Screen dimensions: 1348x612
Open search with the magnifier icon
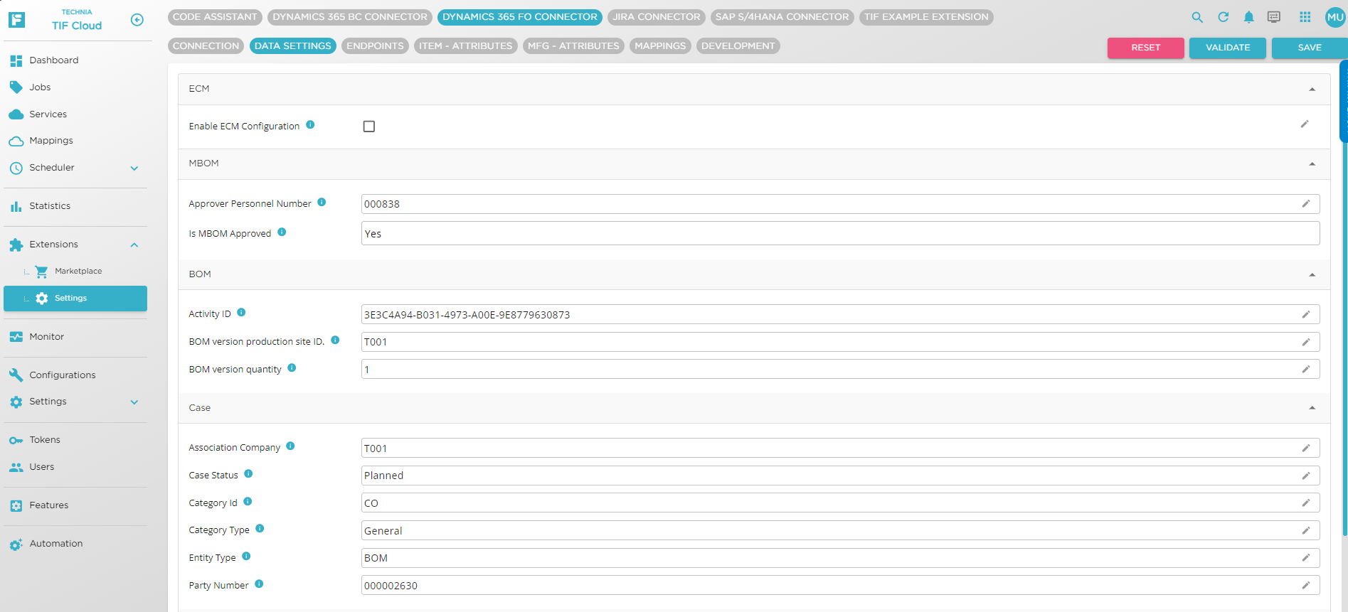1197,17
